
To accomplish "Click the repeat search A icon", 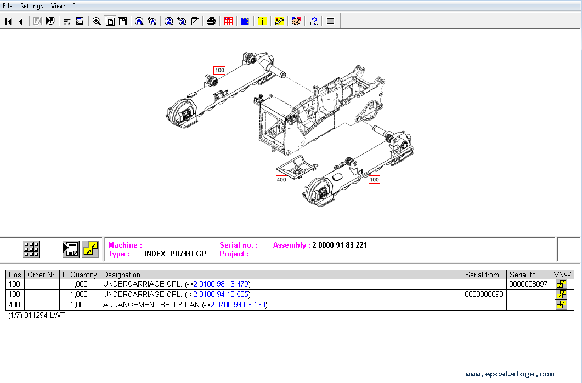I will point(152,21).
